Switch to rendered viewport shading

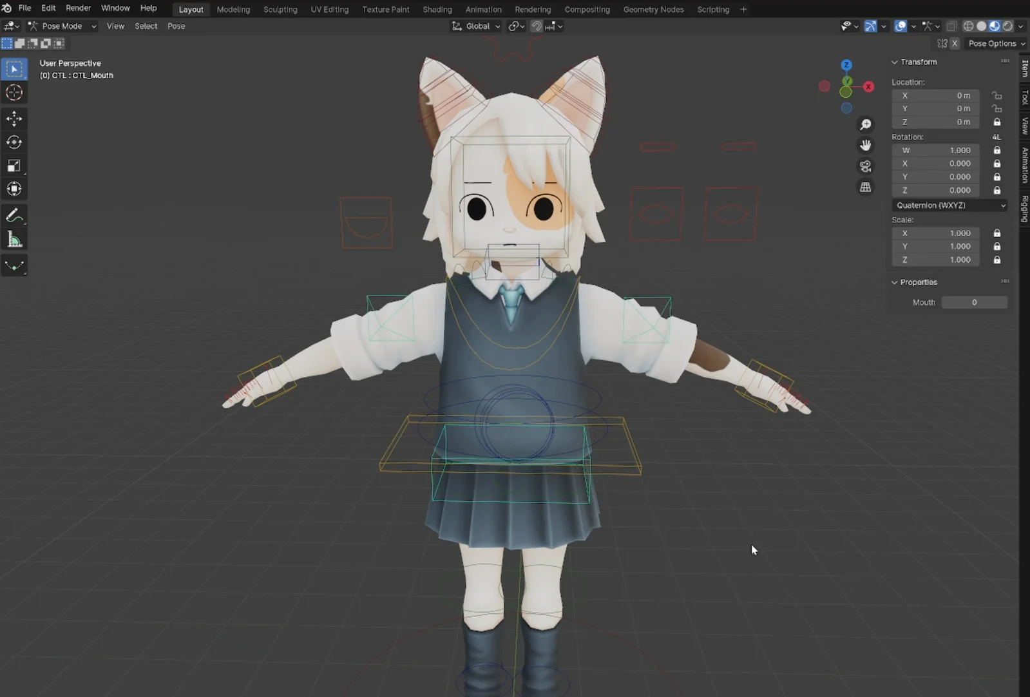tap(1007, 26)
